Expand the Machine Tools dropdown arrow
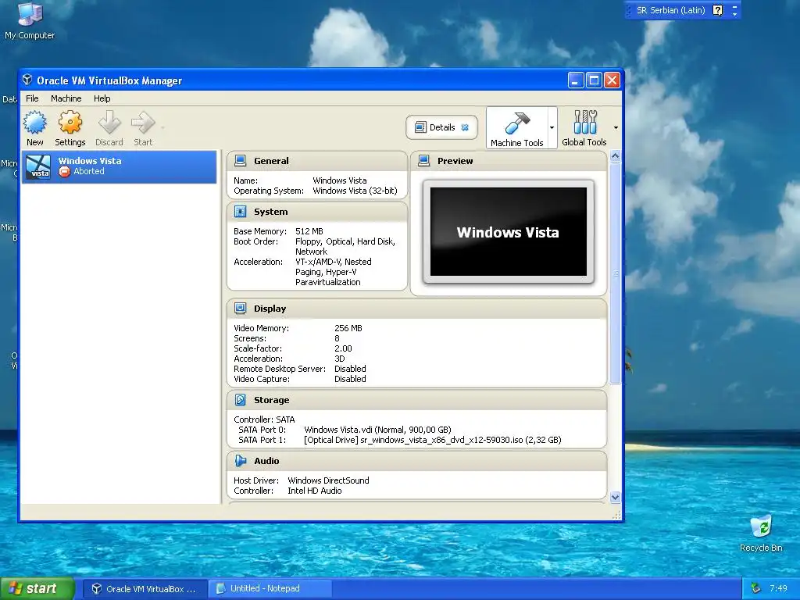 (x=552, y=127)
